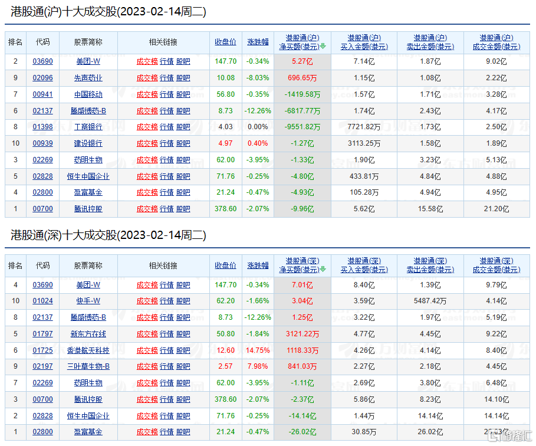Select the -26.02亿 net buy value
536x446 pixels.
coord(302,432)
